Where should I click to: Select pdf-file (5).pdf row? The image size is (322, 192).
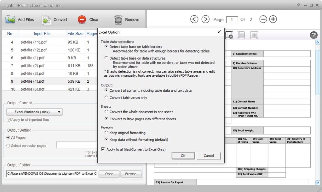50,89
